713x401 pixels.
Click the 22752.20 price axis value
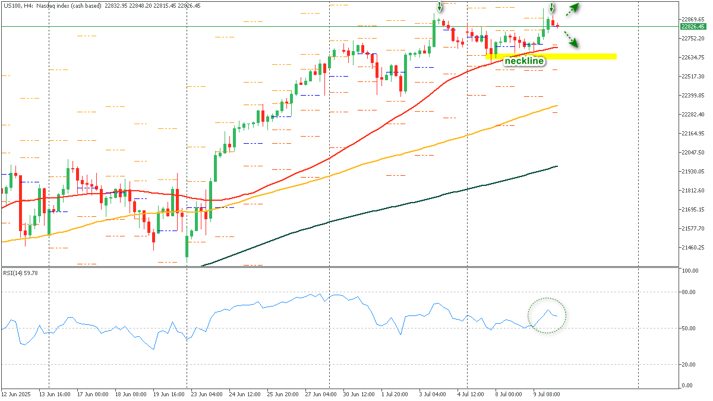point(694,38)
